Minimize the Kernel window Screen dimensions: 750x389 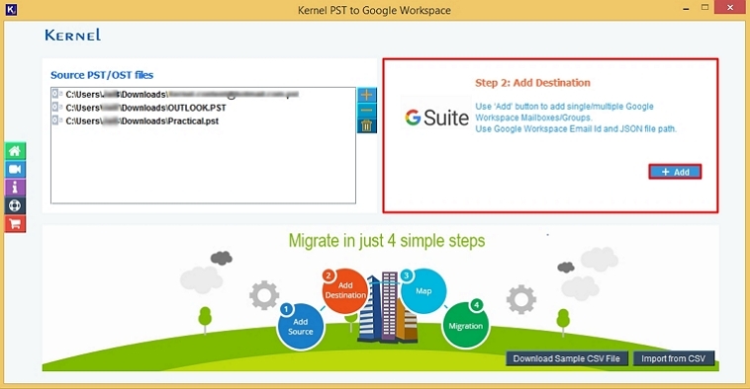point(686,8)
